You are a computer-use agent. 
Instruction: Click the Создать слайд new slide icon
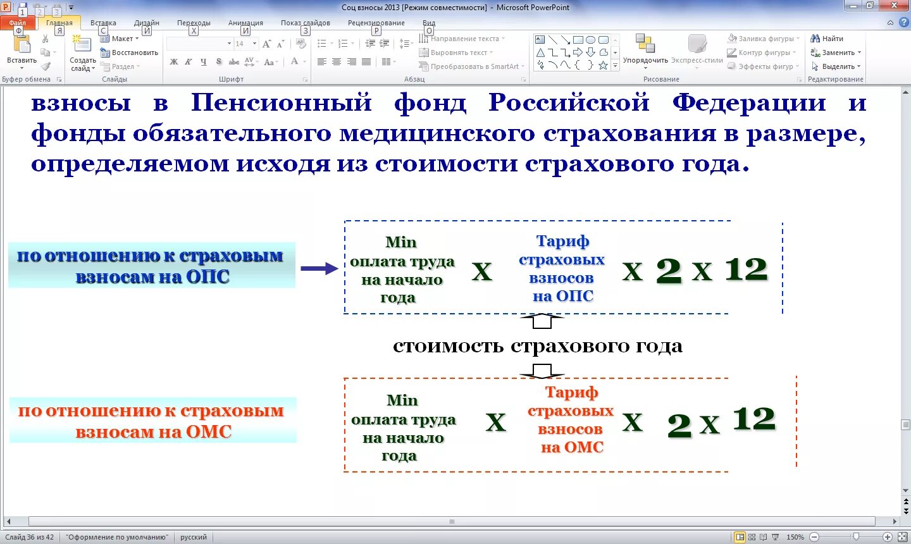82,44
